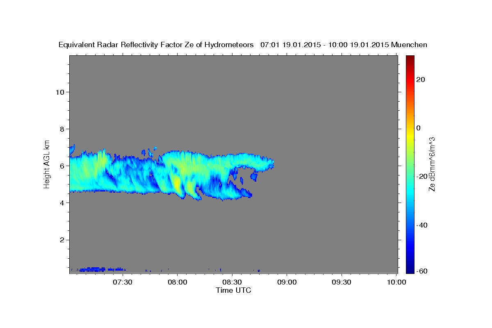
Task: Click the height tick label 10
Action: coord(59,92)
